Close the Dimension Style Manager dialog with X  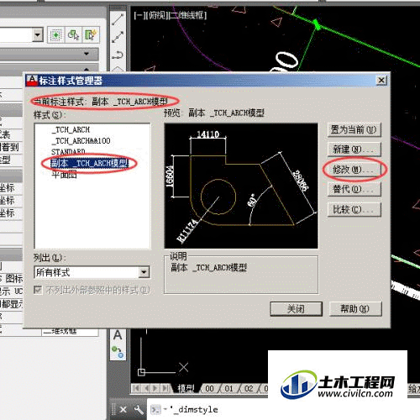point(381,81)
